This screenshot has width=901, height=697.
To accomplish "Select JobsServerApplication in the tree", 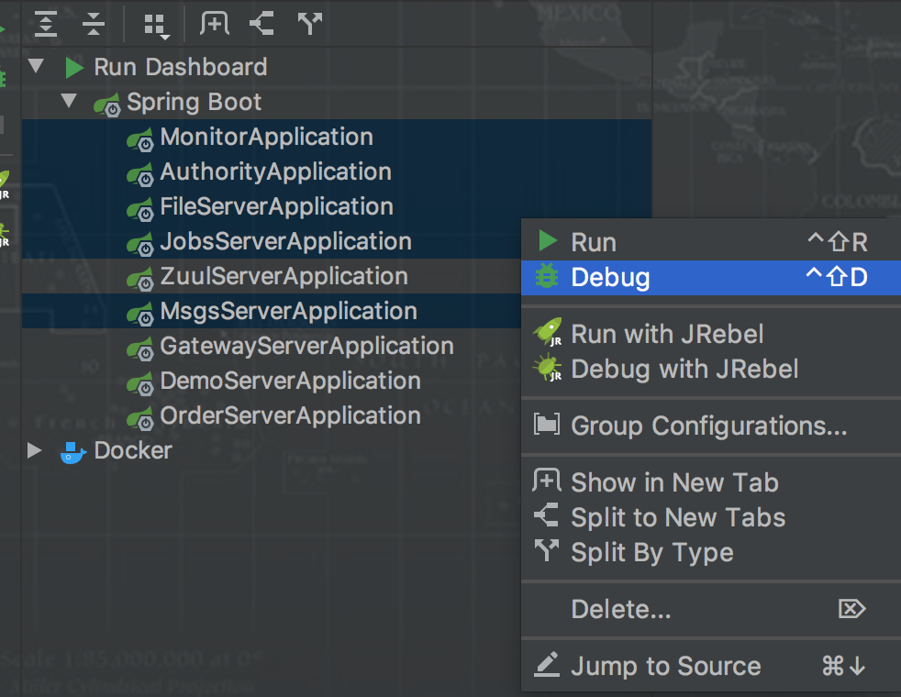I will (285, 241).
